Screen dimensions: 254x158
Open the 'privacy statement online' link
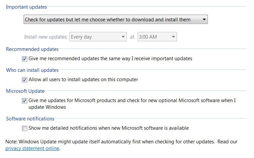(x=32, y=148)
